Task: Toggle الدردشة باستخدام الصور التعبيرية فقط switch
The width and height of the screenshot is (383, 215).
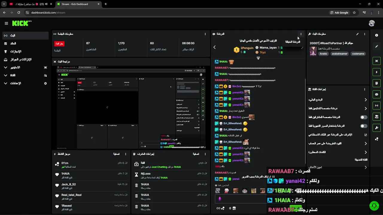Action: pos(364,126)
